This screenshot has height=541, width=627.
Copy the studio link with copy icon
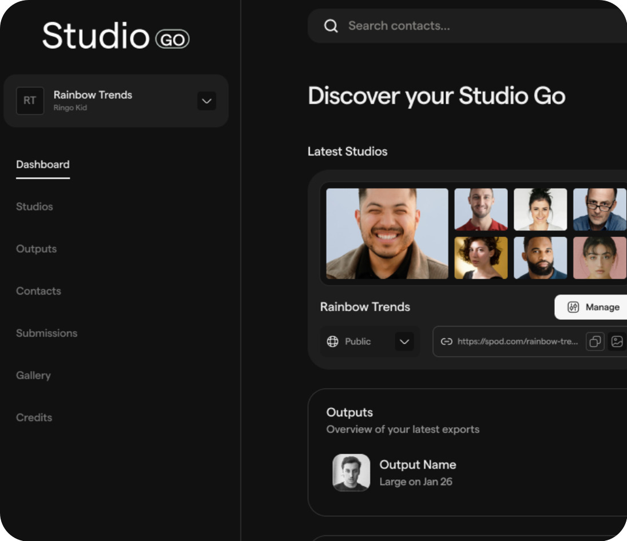[595, 341]
